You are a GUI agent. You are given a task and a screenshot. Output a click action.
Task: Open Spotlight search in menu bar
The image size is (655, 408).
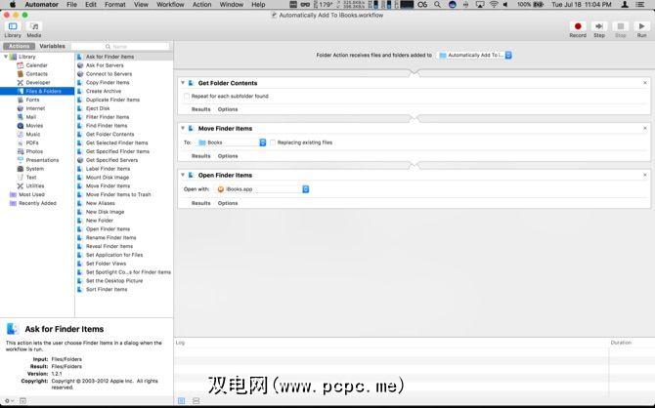pos(437,5)
